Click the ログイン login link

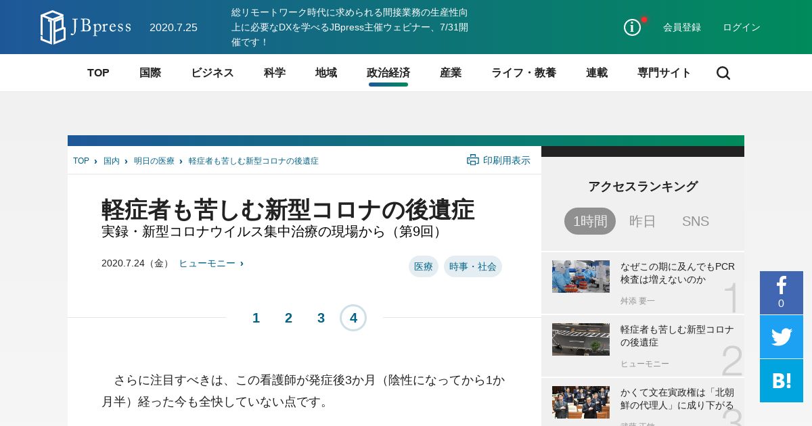(742, 27)
